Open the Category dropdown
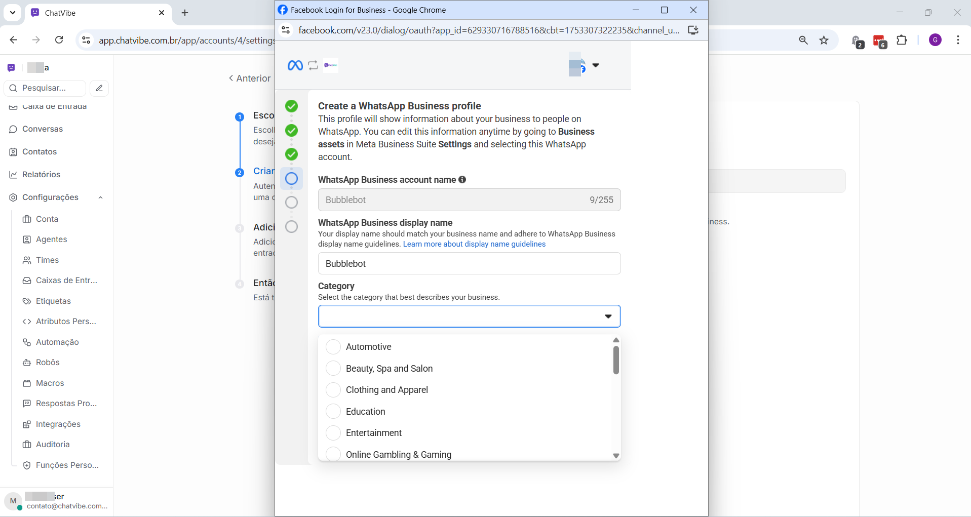Viewport: 971px width, 517px height. 469,316
